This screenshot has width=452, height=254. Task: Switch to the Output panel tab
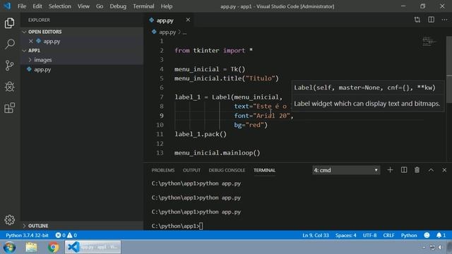[191, 170]
